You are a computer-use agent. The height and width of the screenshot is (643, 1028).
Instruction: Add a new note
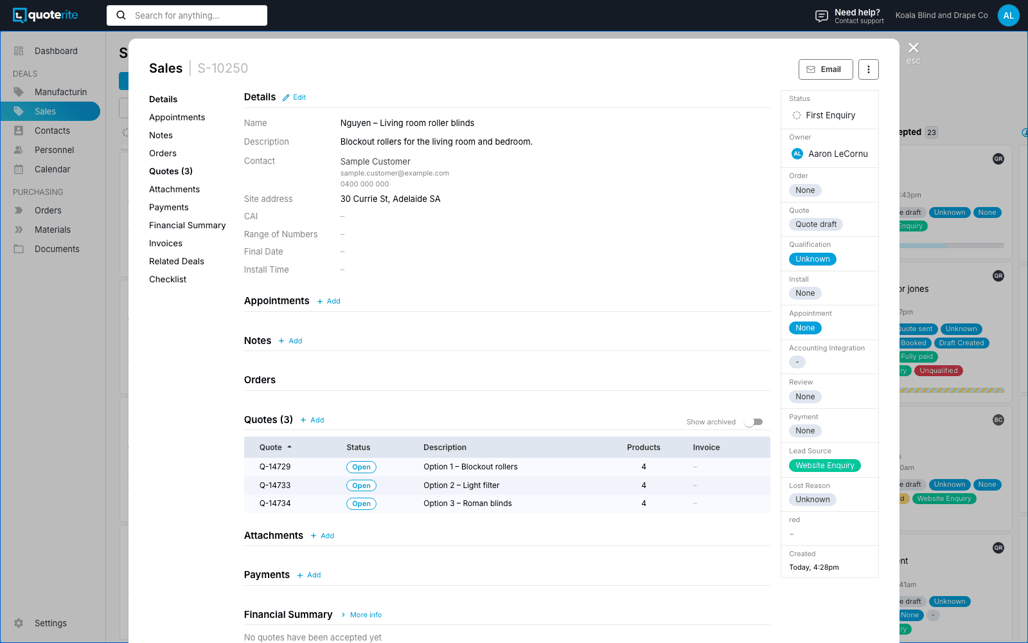pyautogui.click(x=290, y=341)
